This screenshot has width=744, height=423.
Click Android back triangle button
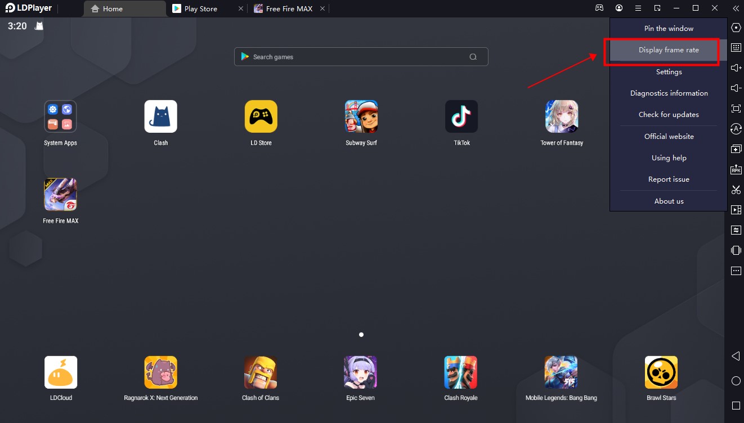point(736,356)
